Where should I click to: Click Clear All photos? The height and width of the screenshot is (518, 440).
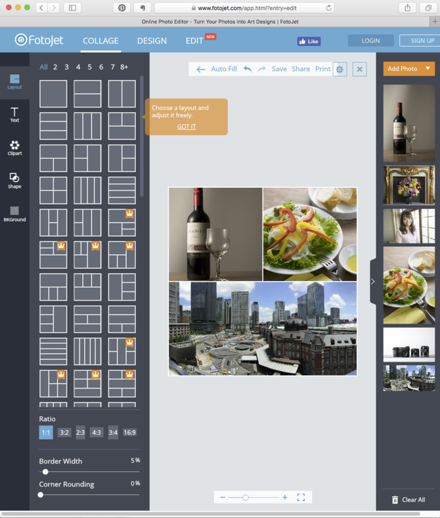tap(413, 500)
